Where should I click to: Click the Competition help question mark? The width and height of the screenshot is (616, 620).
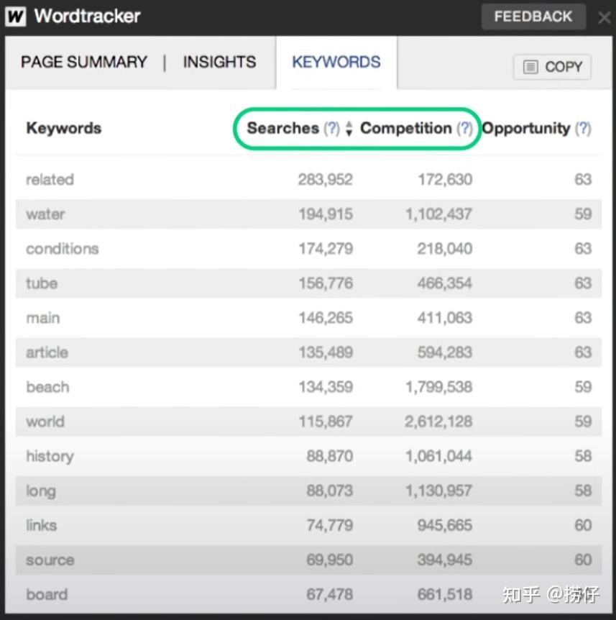(x=465, y=129)
